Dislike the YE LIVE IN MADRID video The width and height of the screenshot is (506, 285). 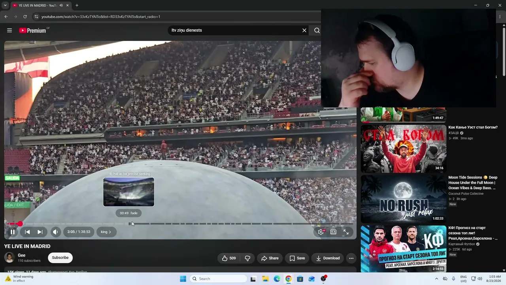point(247,258)
